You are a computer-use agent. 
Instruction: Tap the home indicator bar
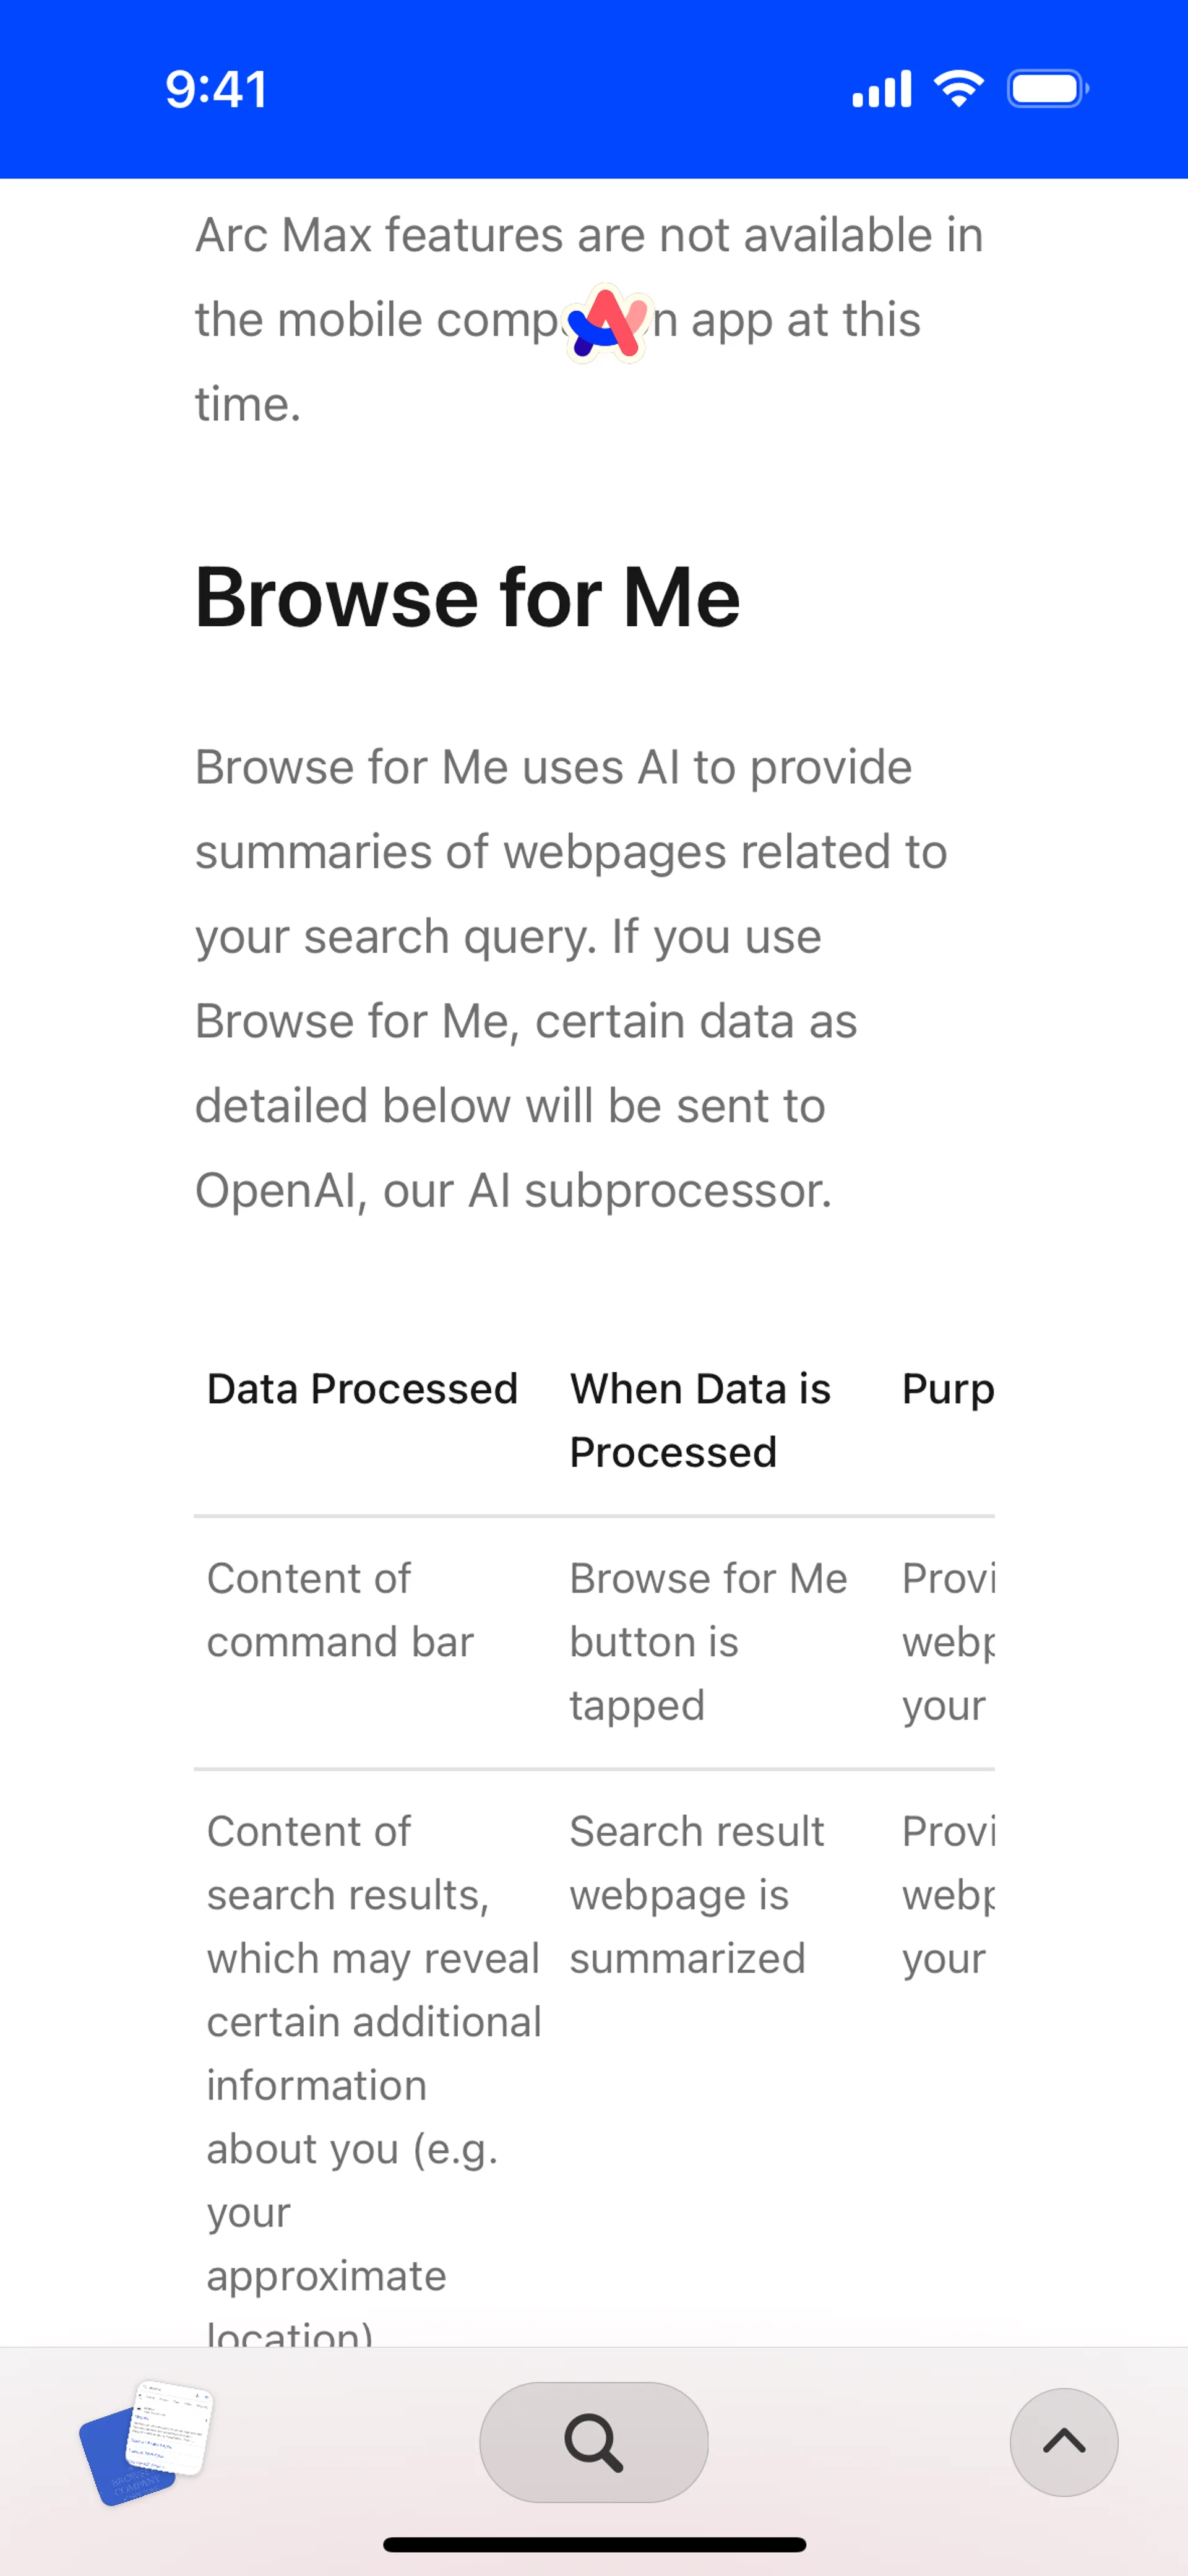tap(594, 2545)
